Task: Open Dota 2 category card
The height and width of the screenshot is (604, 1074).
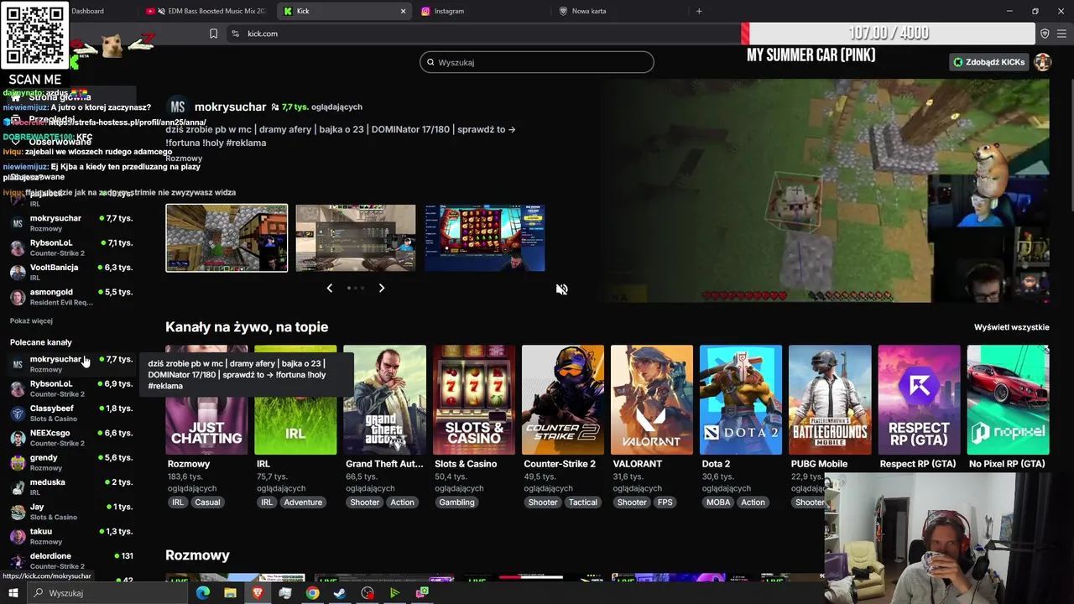Action: (741, 400)
